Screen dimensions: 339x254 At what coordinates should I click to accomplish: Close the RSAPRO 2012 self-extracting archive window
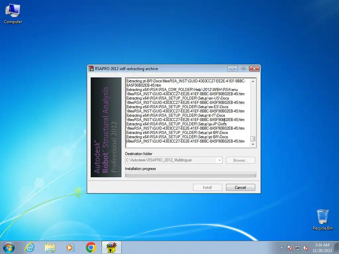click(254, 69)
